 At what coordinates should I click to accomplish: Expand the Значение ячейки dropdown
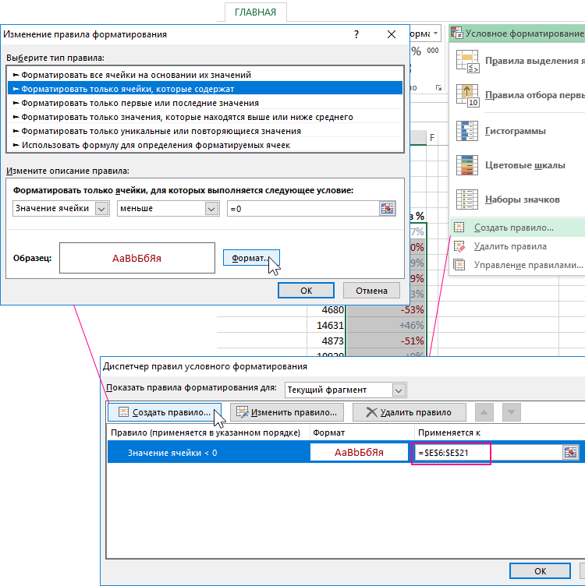pos(101,208)
